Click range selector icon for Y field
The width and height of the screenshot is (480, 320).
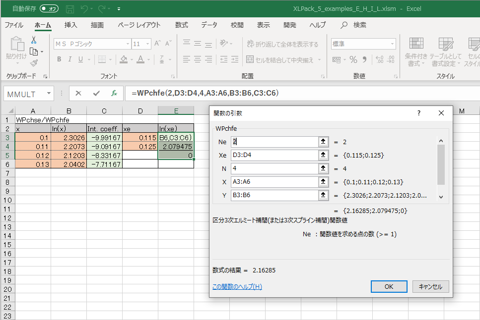(324, 195)
